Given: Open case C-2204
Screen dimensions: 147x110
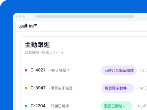Looking at the screenshot, I should pyautogui.click(x=38, y=106).
